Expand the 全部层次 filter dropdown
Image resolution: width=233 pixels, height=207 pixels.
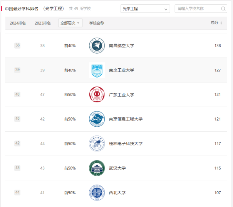tap(70, 23)
